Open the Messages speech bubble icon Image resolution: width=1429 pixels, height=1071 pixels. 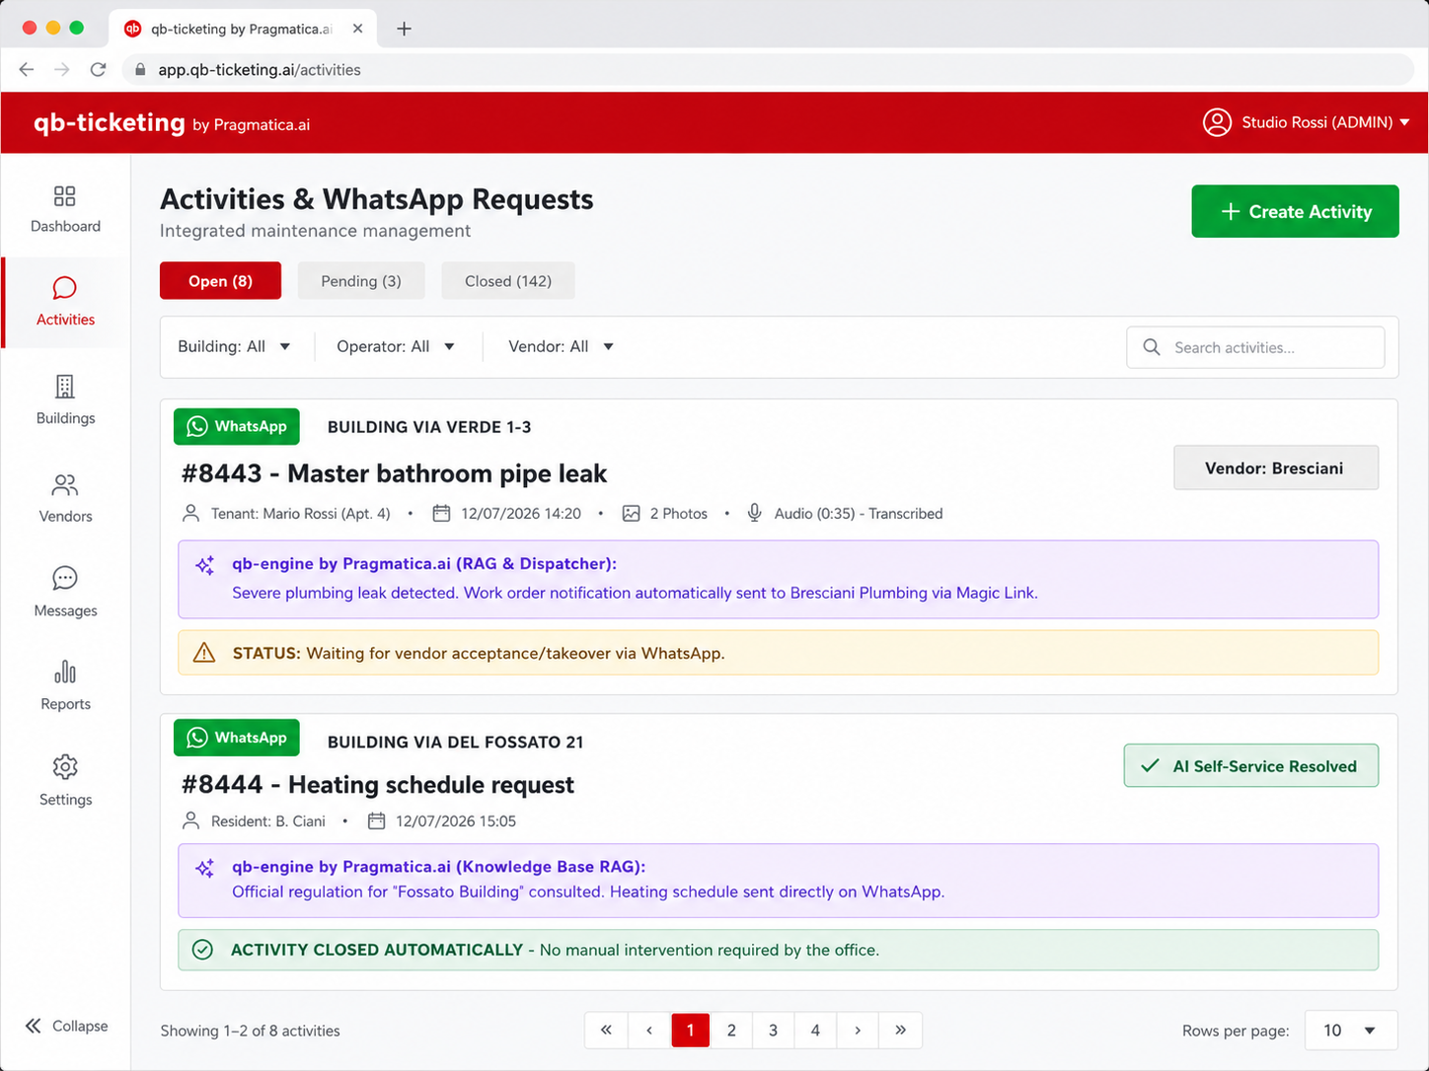coord(64,578)
